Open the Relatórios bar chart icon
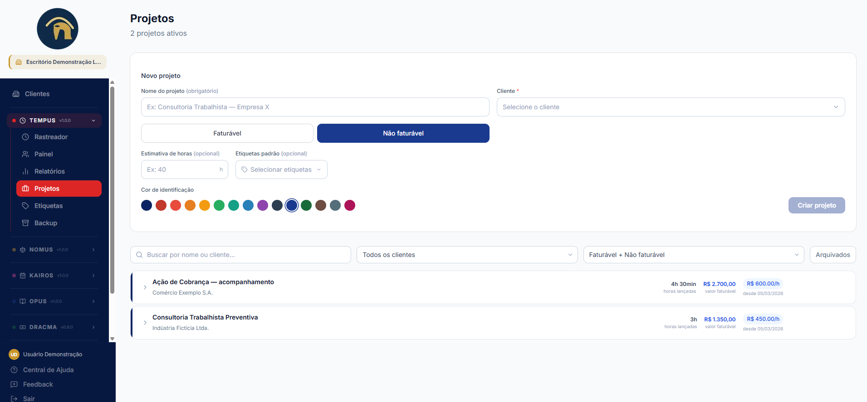 pyautogui.click(x=25, y=171)
